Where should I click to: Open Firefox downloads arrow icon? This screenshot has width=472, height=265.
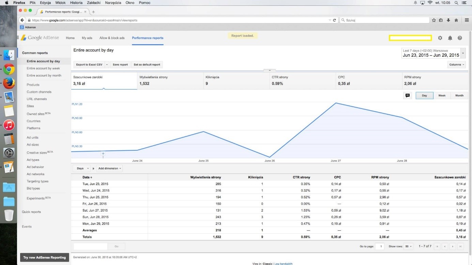pyautogui.click(x=448, y=20)
